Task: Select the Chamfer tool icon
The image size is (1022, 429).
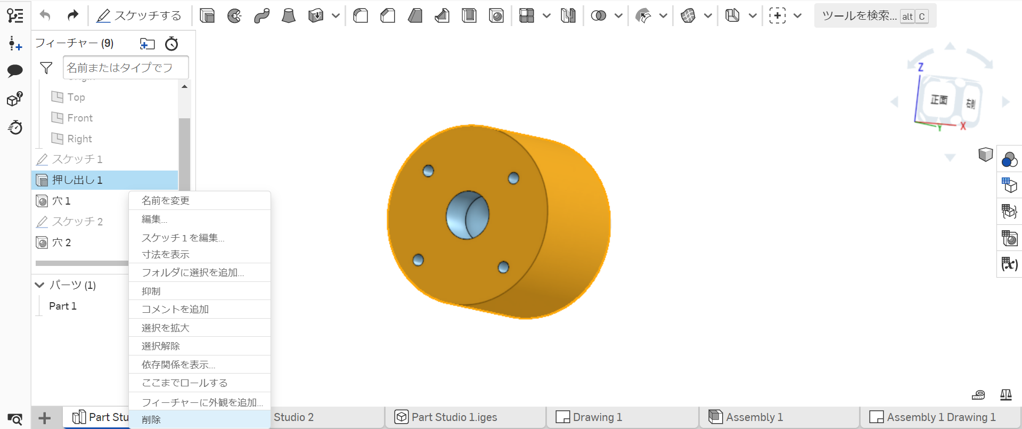Action: [x=388, y=16]
